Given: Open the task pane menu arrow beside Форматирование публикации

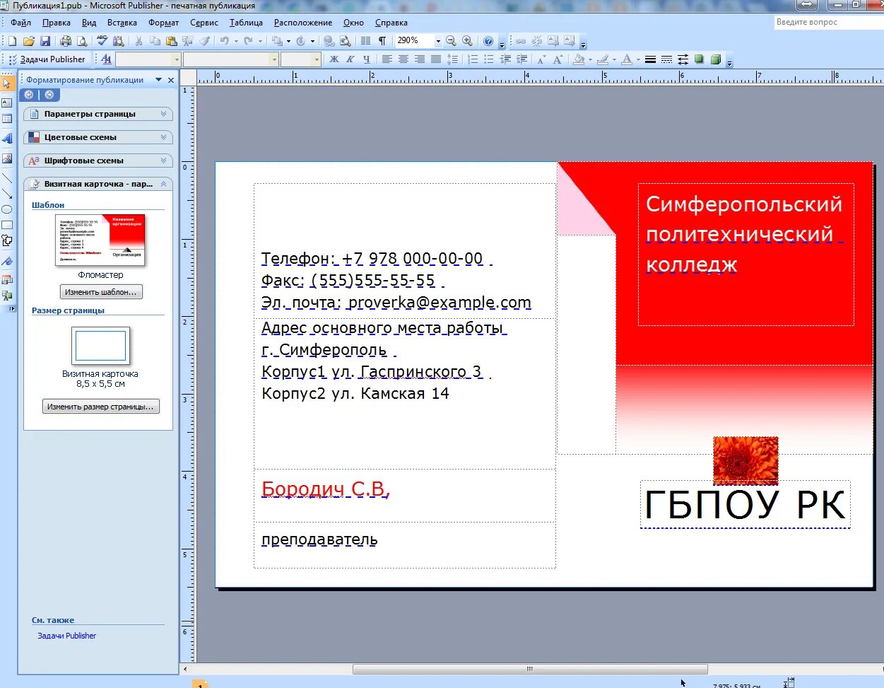Looking at the screenshot, I should (159, 80).
